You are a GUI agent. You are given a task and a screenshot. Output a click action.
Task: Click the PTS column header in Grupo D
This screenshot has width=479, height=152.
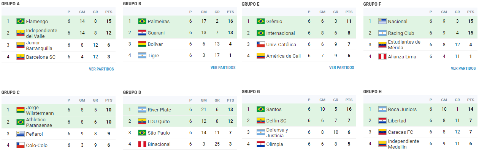(x=230, y=100)
